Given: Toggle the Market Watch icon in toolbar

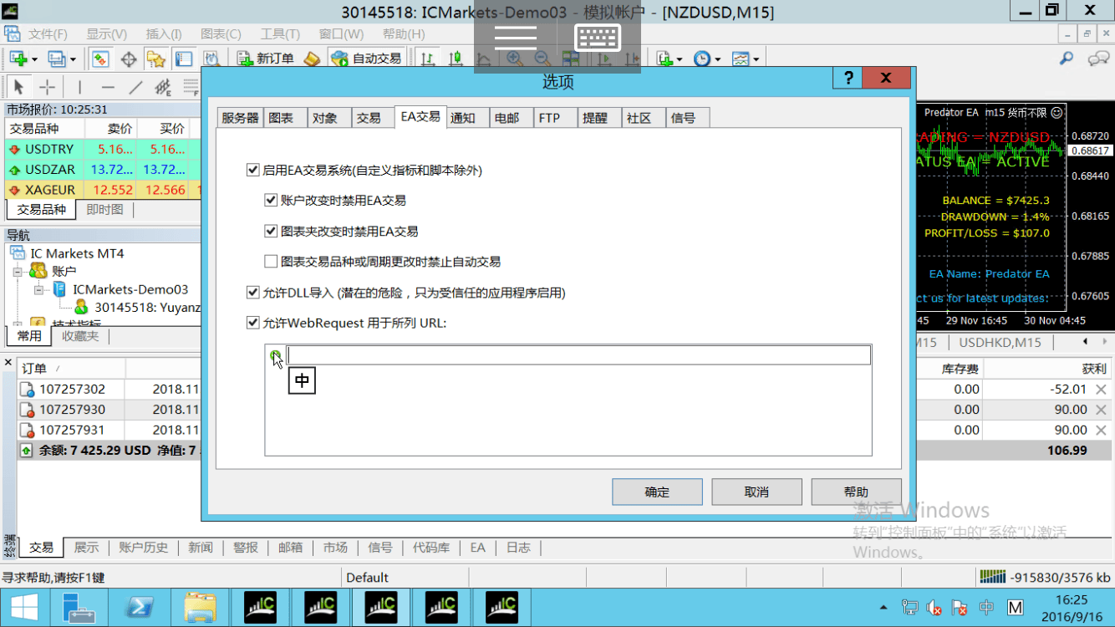Looking at the screenshot, I should [x=100, y=59].
